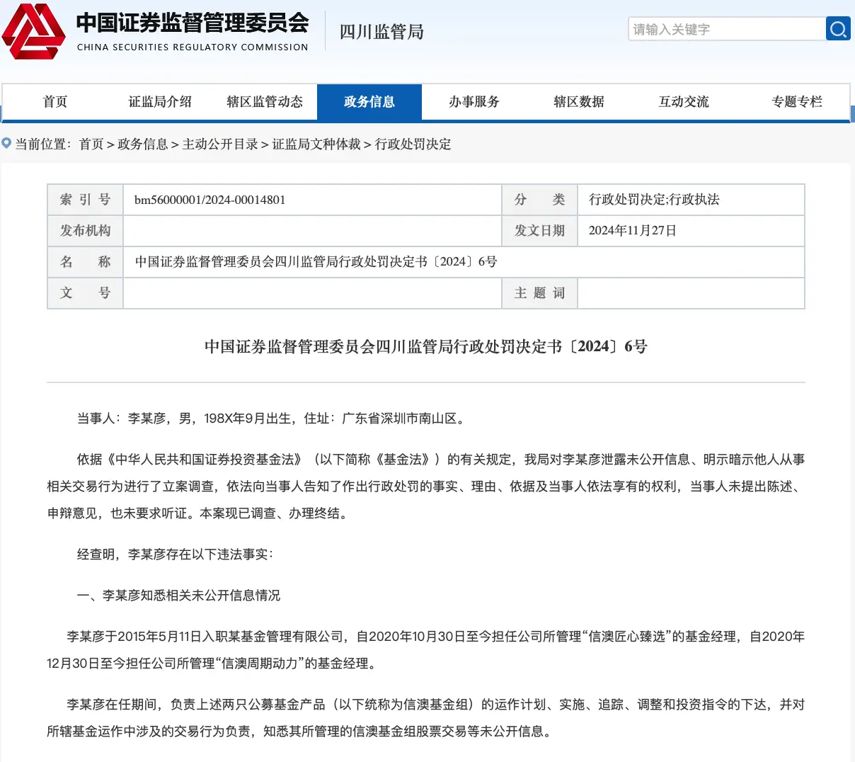
Task: Focus the 请输入关键字 search box
Action: pos(725,29)
